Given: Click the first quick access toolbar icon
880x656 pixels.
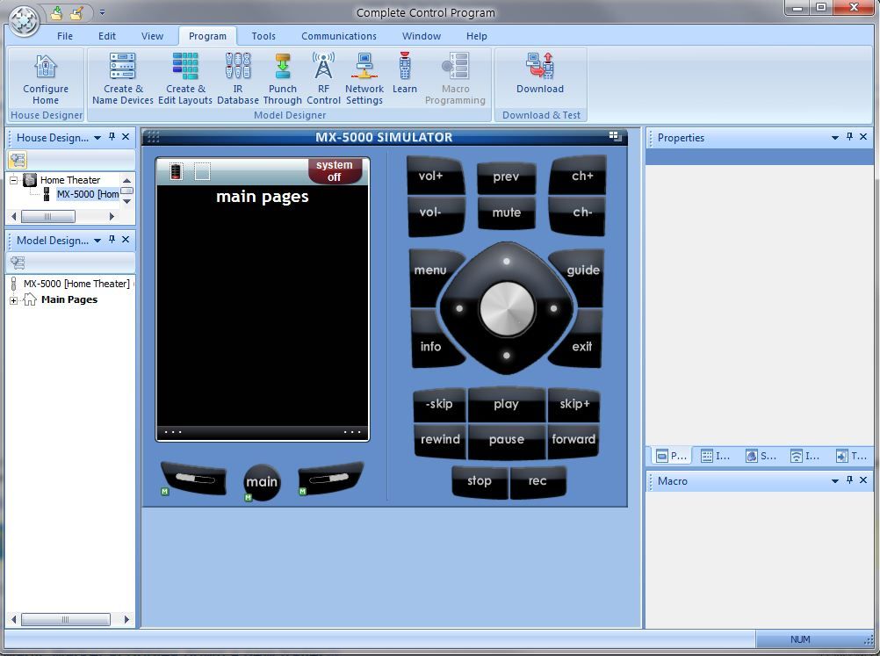Looking at the screenshot, I should pos(56,12).
